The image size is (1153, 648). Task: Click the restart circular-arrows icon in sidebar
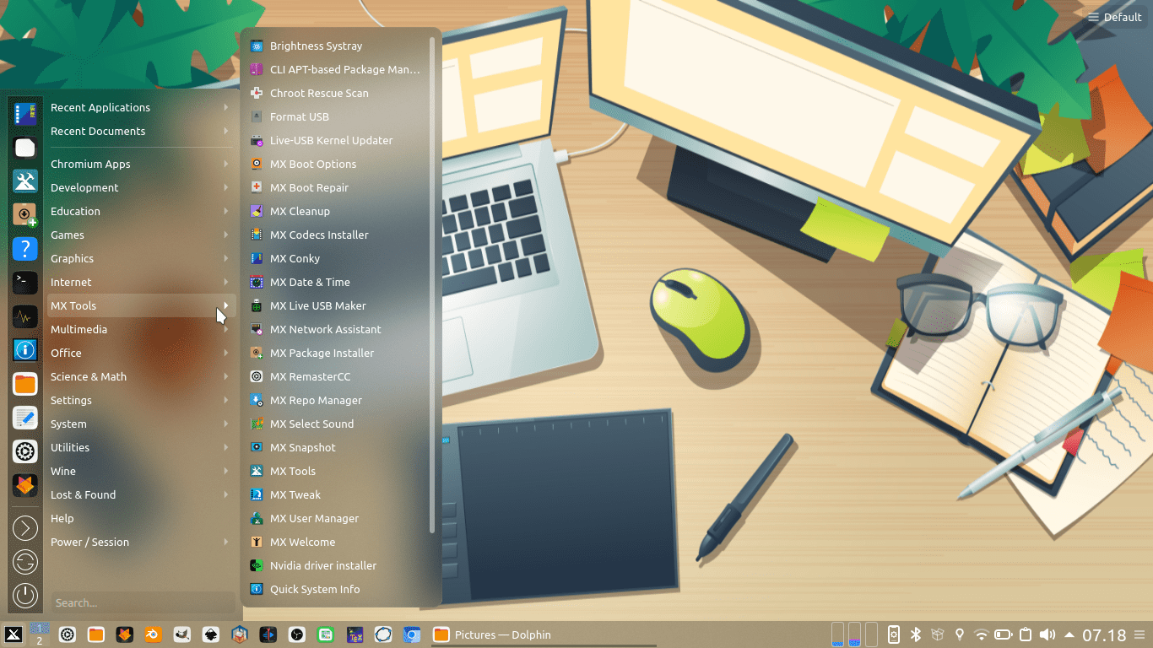pos(25,562)
